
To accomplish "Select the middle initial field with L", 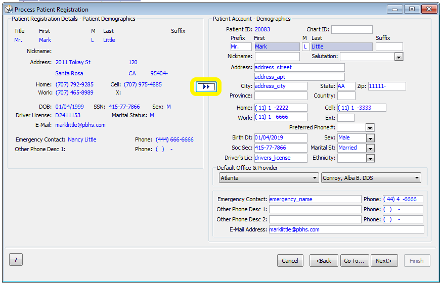I will [x=305, y=46].
